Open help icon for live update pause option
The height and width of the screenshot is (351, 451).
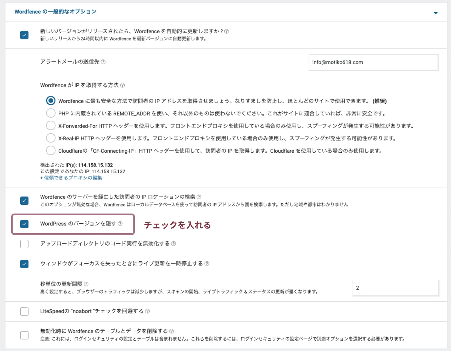pyautogui.click(x=207, y=264)
